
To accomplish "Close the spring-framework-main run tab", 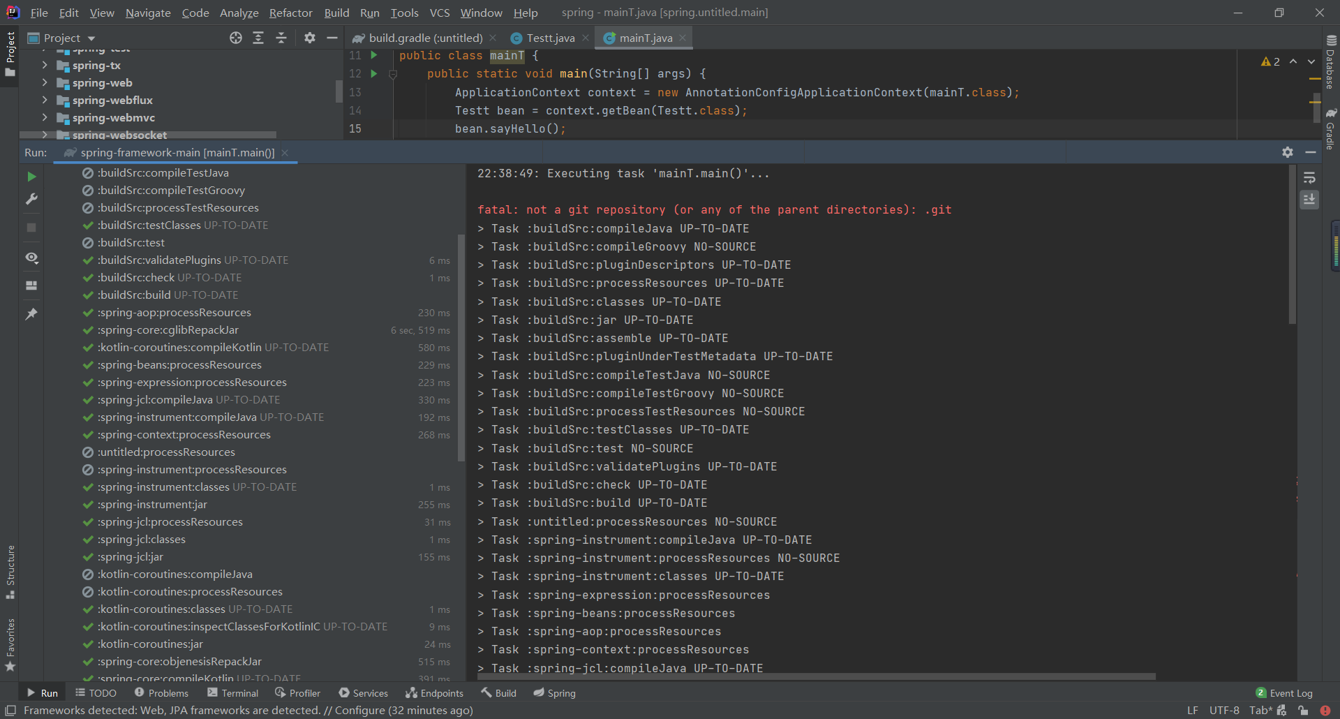I will pos(285,152).
